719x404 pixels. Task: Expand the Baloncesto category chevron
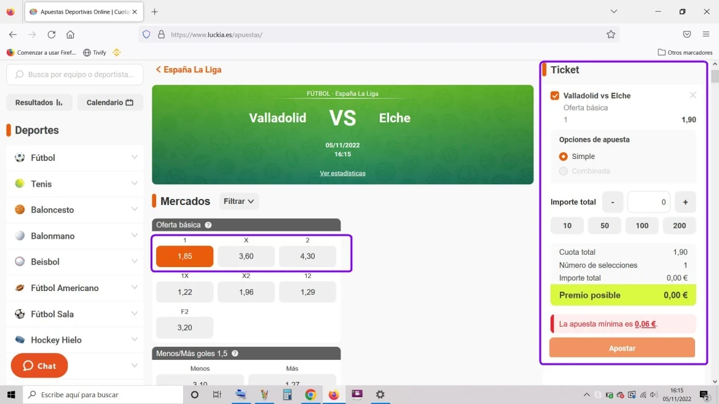[x=135, y=209]
